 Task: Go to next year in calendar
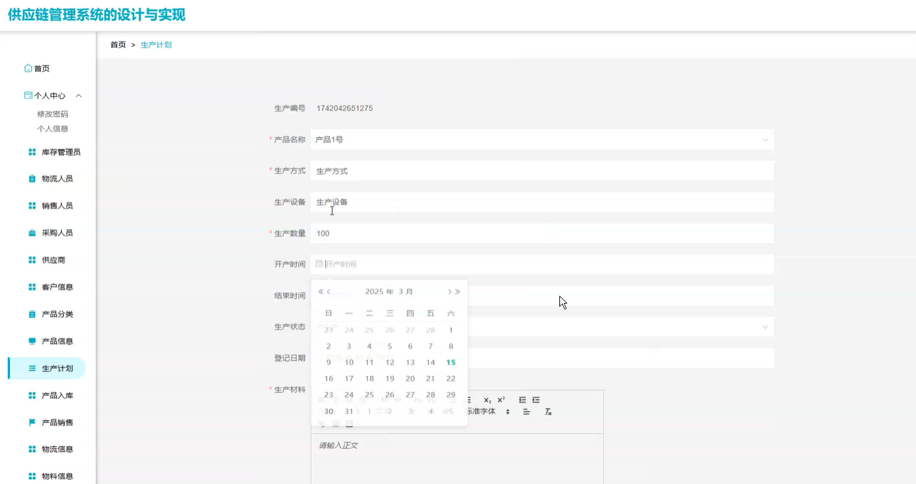click(x=458, y=292)
